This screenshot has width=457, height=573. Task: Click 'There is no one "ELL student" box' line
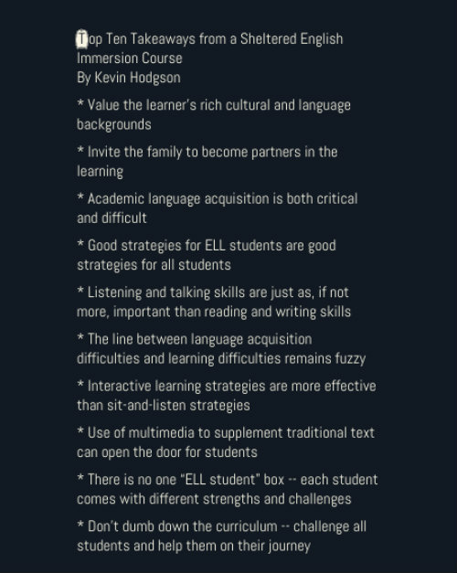click(x=228, y=480)
